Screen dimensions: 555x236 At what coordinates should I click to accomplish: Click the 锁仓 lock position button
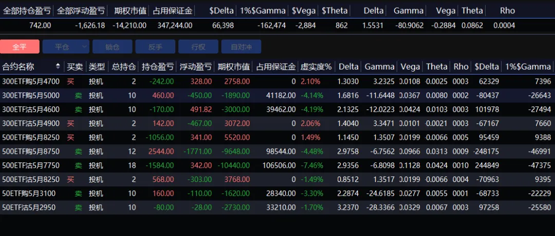(x=112, y=47)
